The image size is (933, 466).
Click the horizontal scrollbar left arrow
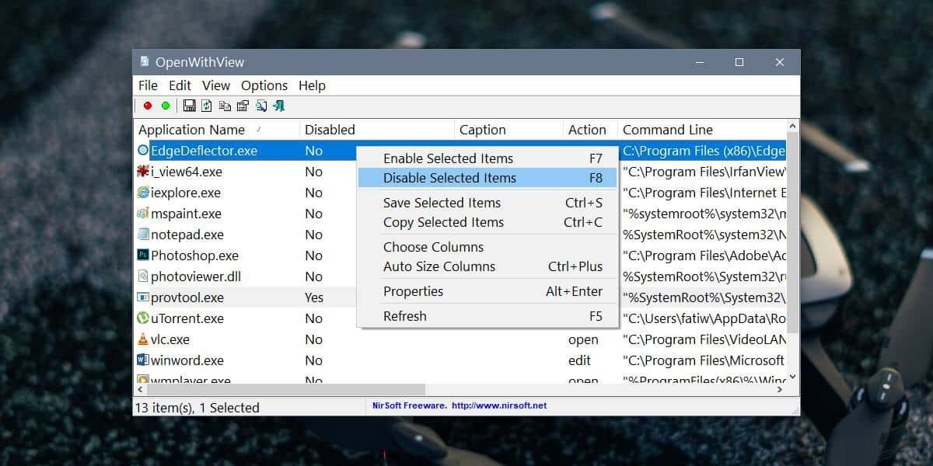[x=141, y=390]
